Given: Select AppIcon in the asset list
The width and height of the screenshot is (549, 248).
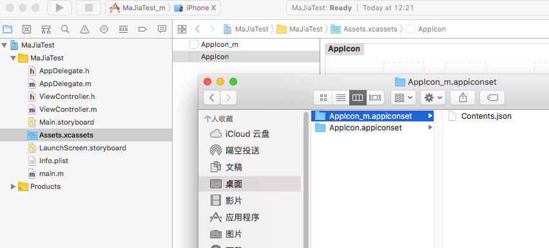Looking at the screenshot, I should 246,57.
